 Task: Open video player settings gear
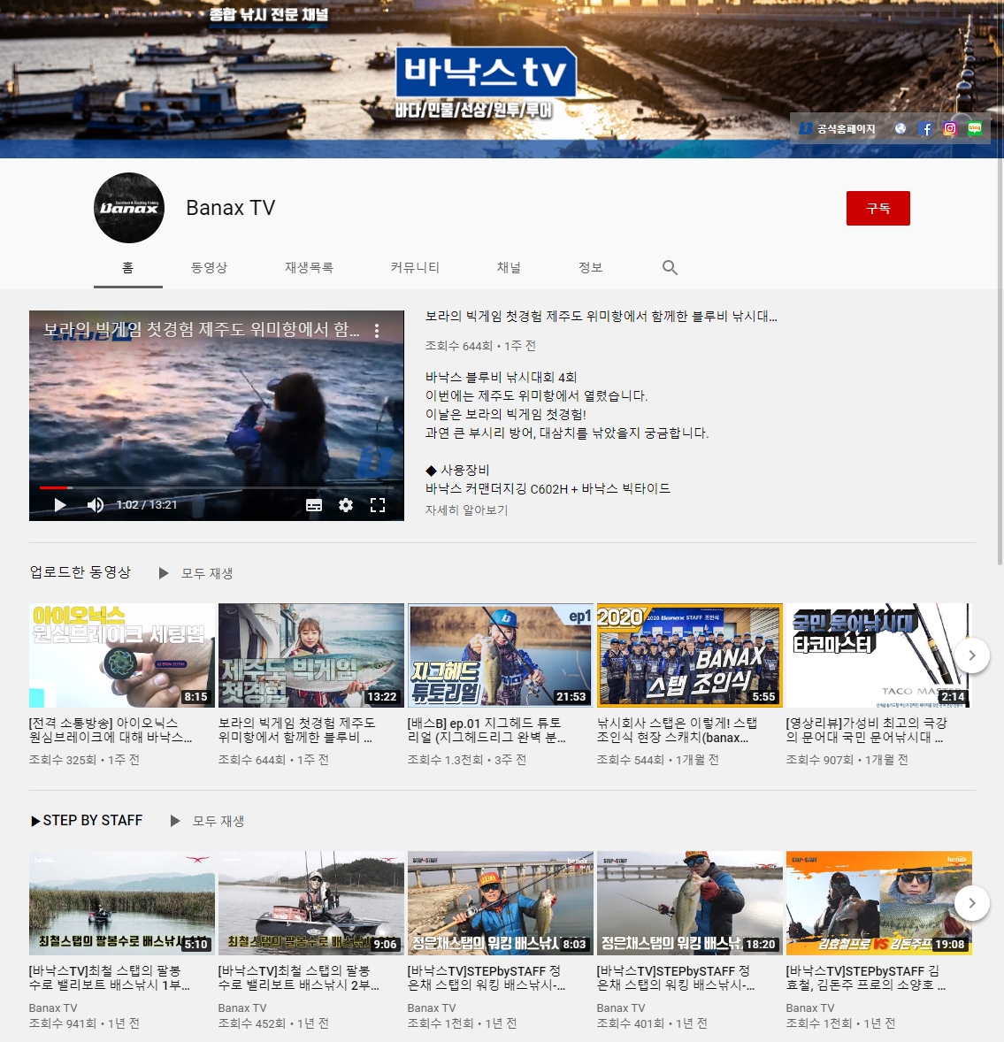tap(346, 505)
